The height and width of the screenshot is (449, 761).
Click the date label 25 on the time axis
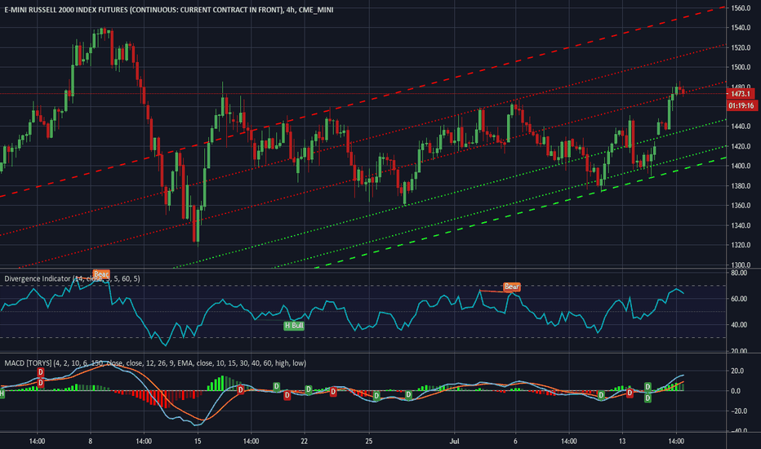point(369,441)
